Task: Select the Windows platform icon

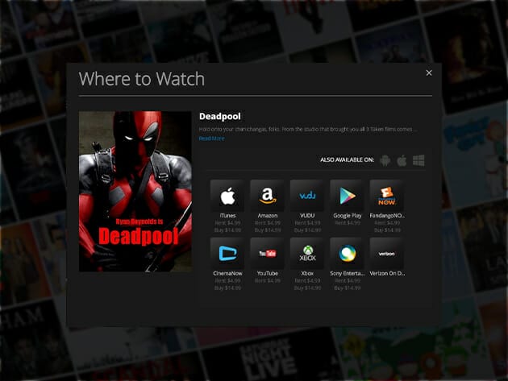Action: coord(418,160)
